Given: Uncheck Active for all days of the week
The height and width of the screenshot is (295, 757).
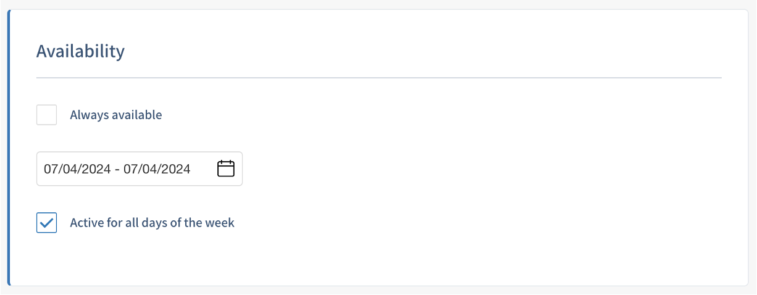Looking at the screenshot, I should [47, 223].
